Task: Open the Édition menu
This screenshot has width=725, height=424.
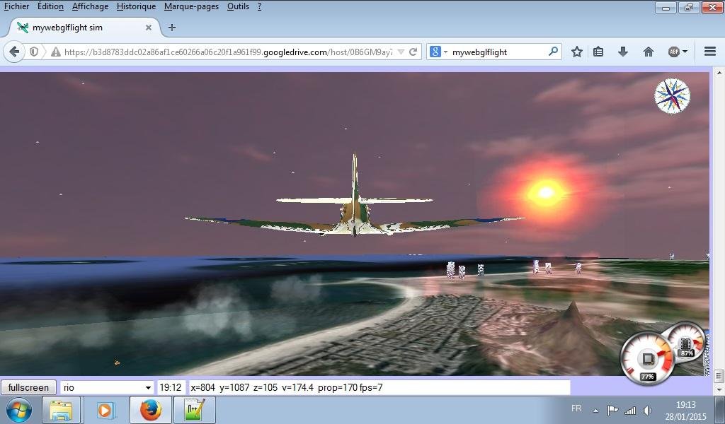Action: click(x=50, y=6)
